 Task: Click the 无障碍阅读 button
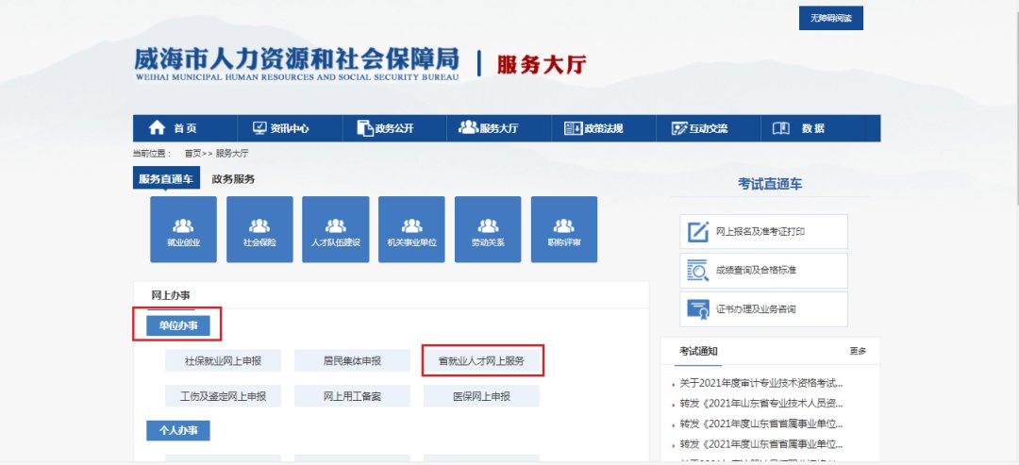830,19
